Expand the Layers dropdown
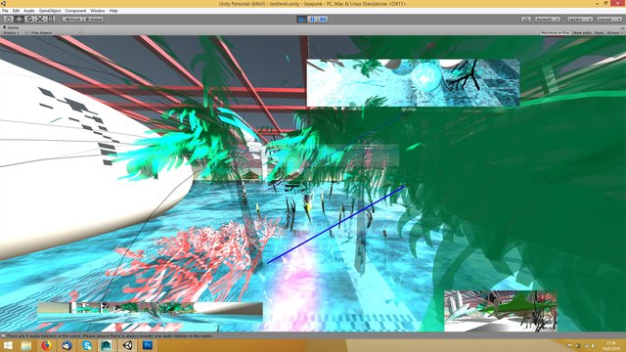Viewport: 626px width, 352px height. pyautogui.click(x=580, y=20)
